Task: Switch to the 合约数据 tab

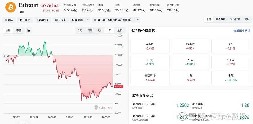Action: tap(220, 19)
